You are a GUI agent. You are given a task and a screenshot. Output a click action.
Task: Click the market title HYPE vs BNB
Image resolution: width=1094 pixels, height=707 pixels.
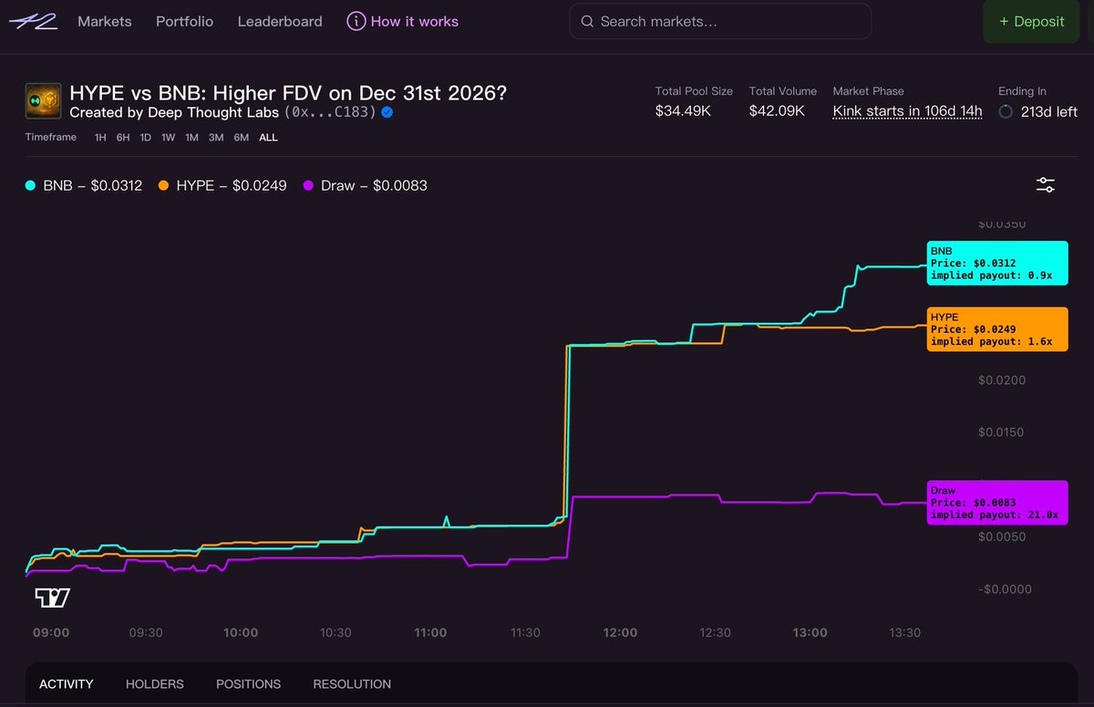coord(287,93)
